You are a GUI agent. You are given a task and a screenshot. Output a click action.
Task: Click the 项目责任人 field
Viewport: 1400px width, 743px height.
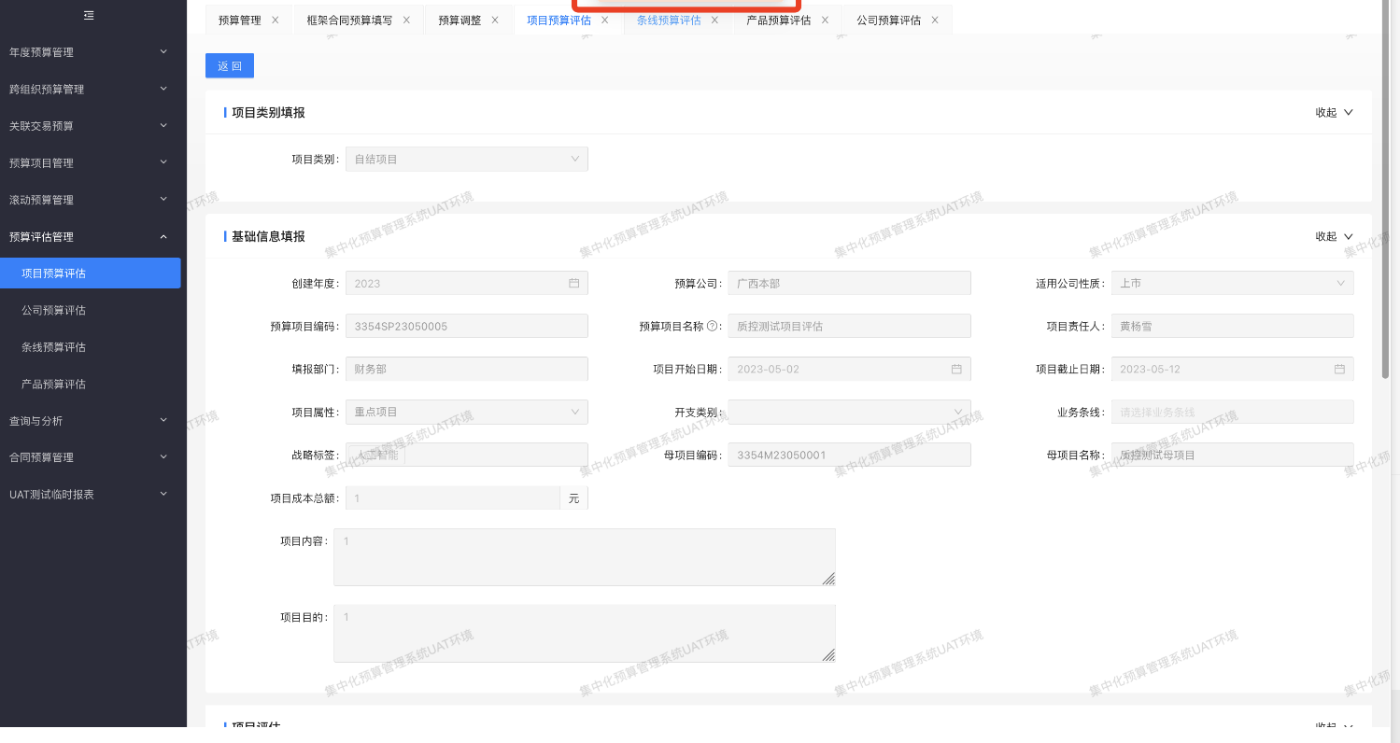click(1232, 326)
